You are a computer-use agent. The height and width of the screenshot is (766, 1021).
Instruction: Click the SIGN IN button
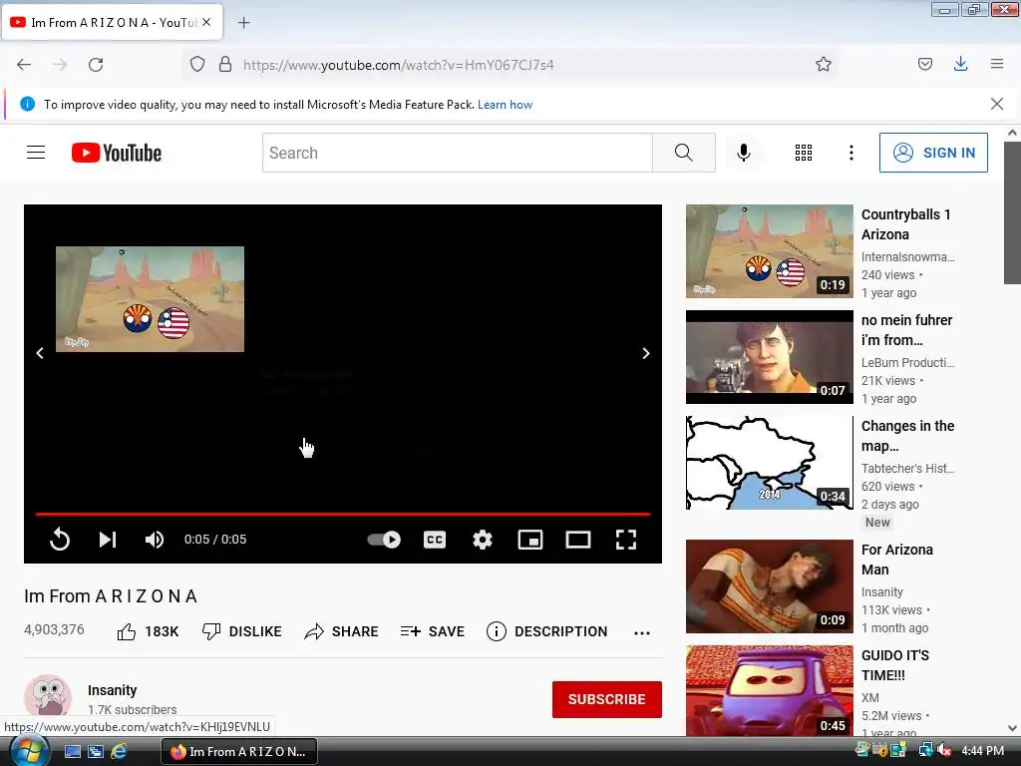(x=933, y=153)
